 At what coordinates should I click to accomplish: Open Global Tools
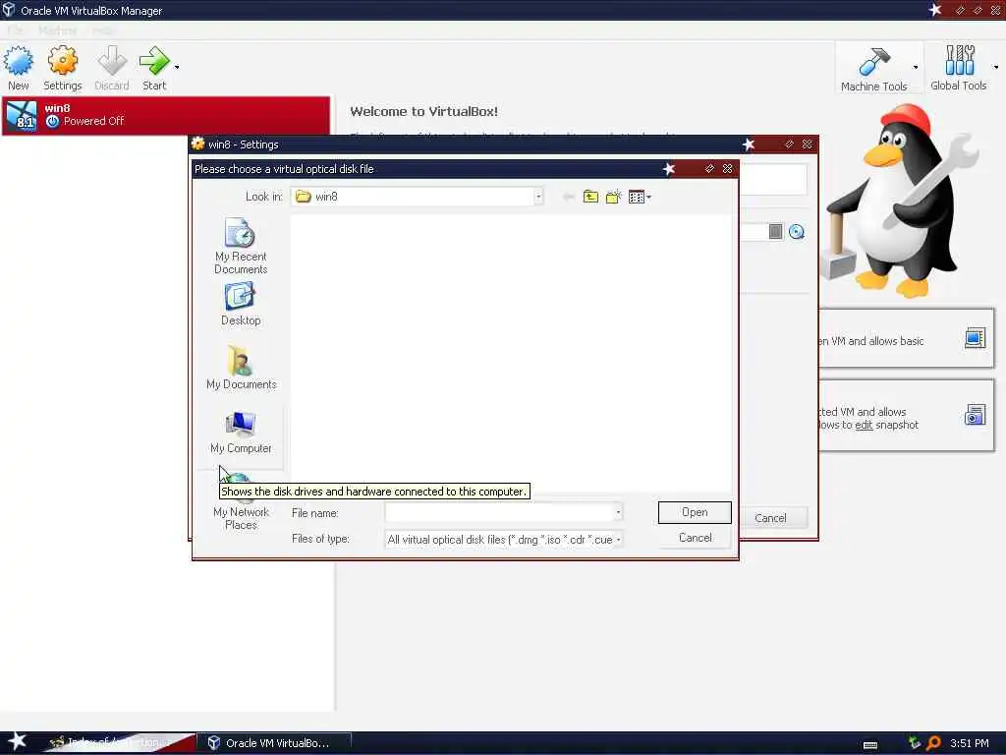(959, 68)
